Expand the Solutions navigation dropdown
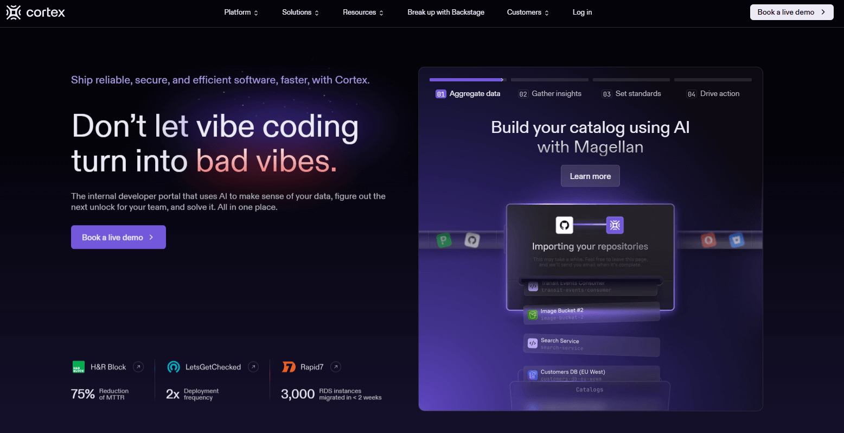The width and height of the screenshot is (844, 433). [x=300, y=12]
